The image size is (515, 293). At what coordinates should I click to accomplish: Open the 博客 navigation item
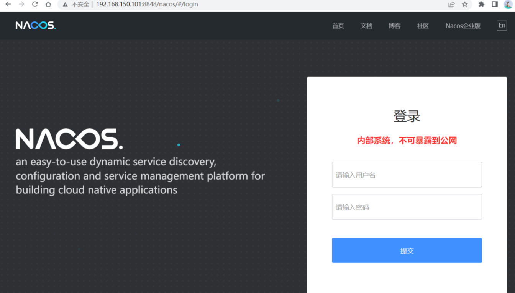(x=395, y=26)
